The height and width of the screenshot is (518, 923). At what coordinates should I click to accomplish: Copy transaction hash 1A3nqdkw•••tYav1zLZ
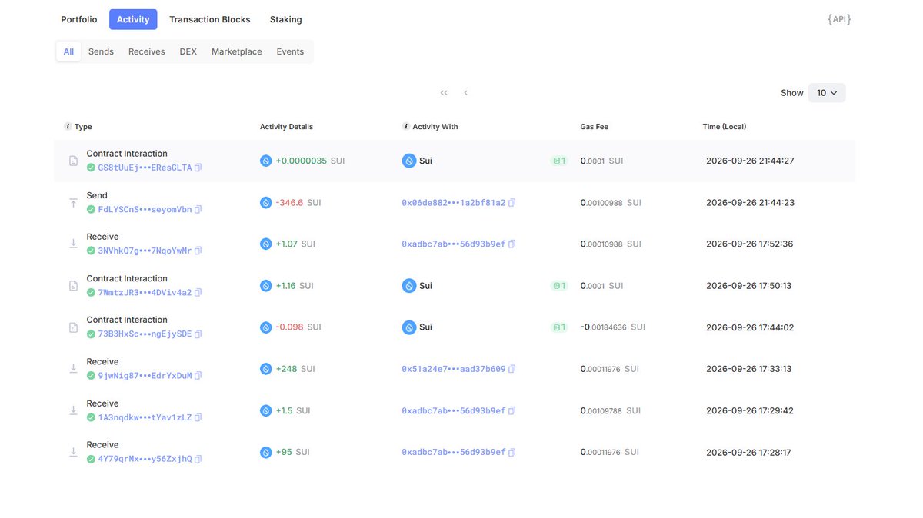[x=198, y=417]
